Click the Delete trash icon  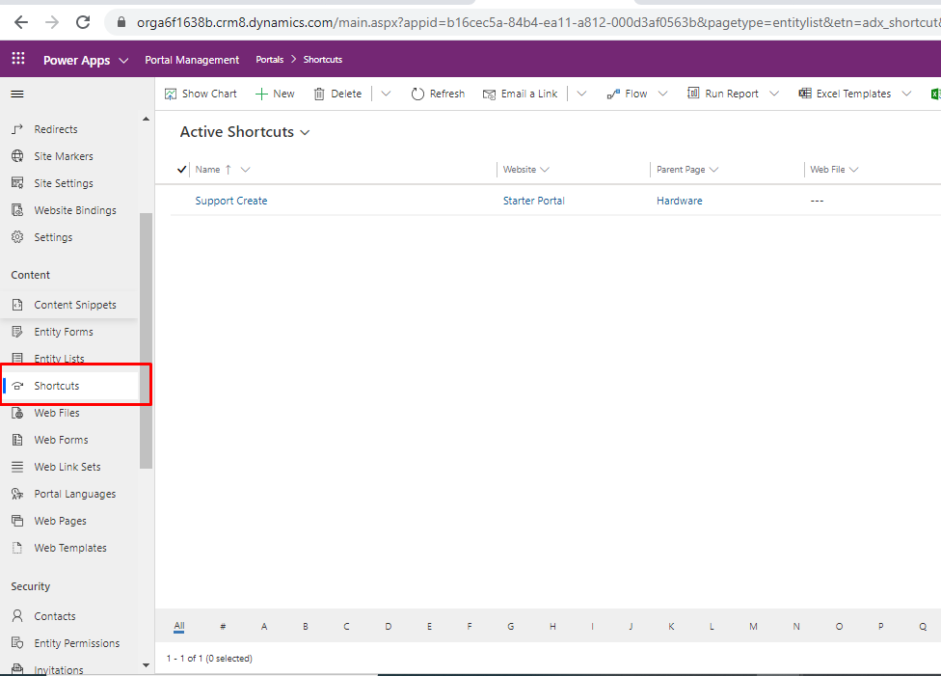(x=319, y=94)
